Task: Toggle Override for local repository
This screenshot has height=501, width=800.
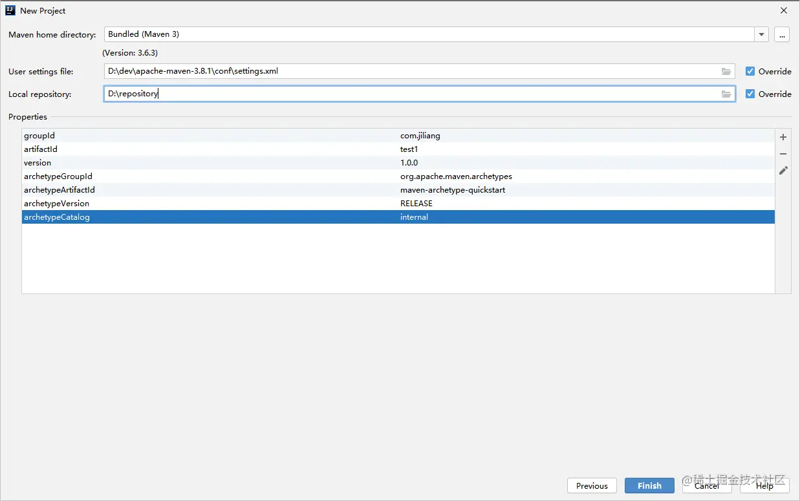Action: (x=750, y=94)
